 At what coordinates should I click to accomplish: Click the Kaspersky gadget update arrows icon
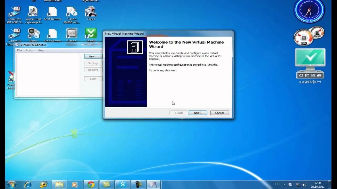click(x=301, y=76)
